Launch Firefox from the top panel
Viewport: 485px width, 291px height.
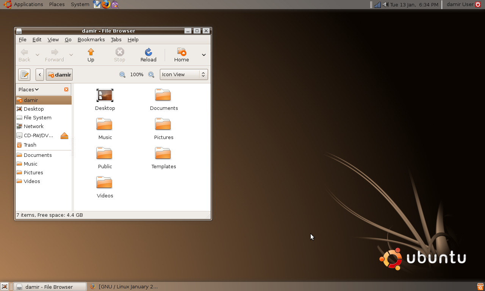point(106,5)
